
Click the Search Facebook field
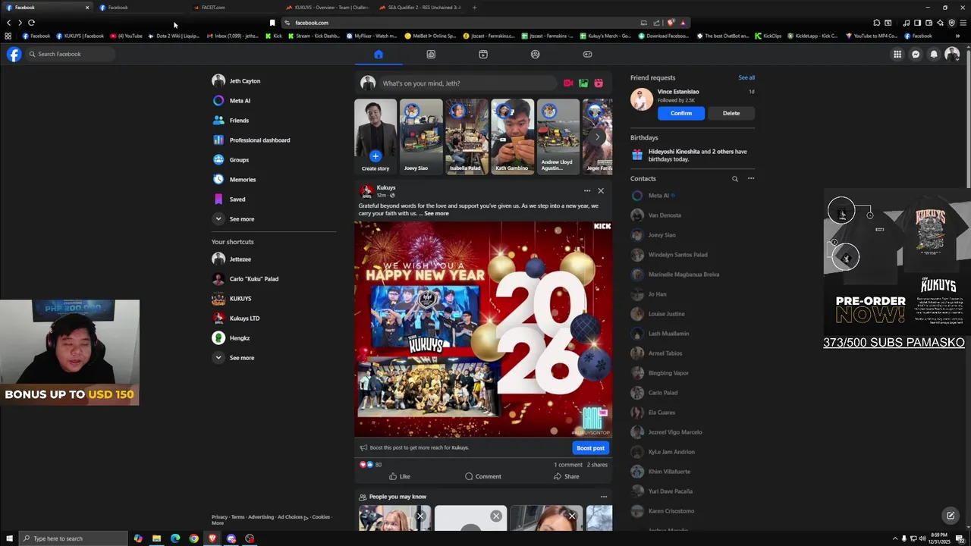[70, 54]
